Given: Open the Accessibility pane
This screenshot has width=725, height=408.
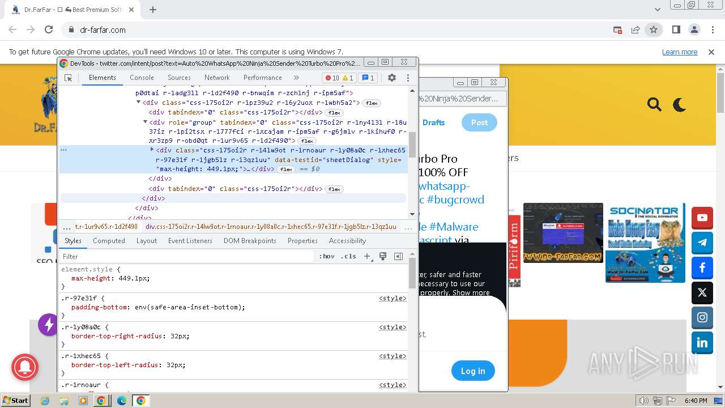Looking at the screenshot, I should tap(347, 241).
